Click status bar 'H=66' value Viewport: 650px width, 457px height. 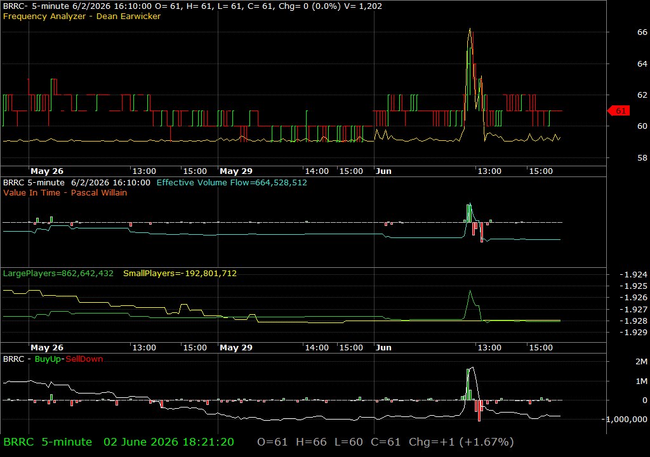[311, 442]
